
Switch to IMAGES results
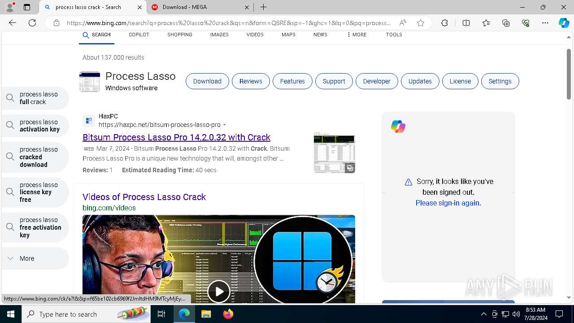click(219, 35)
